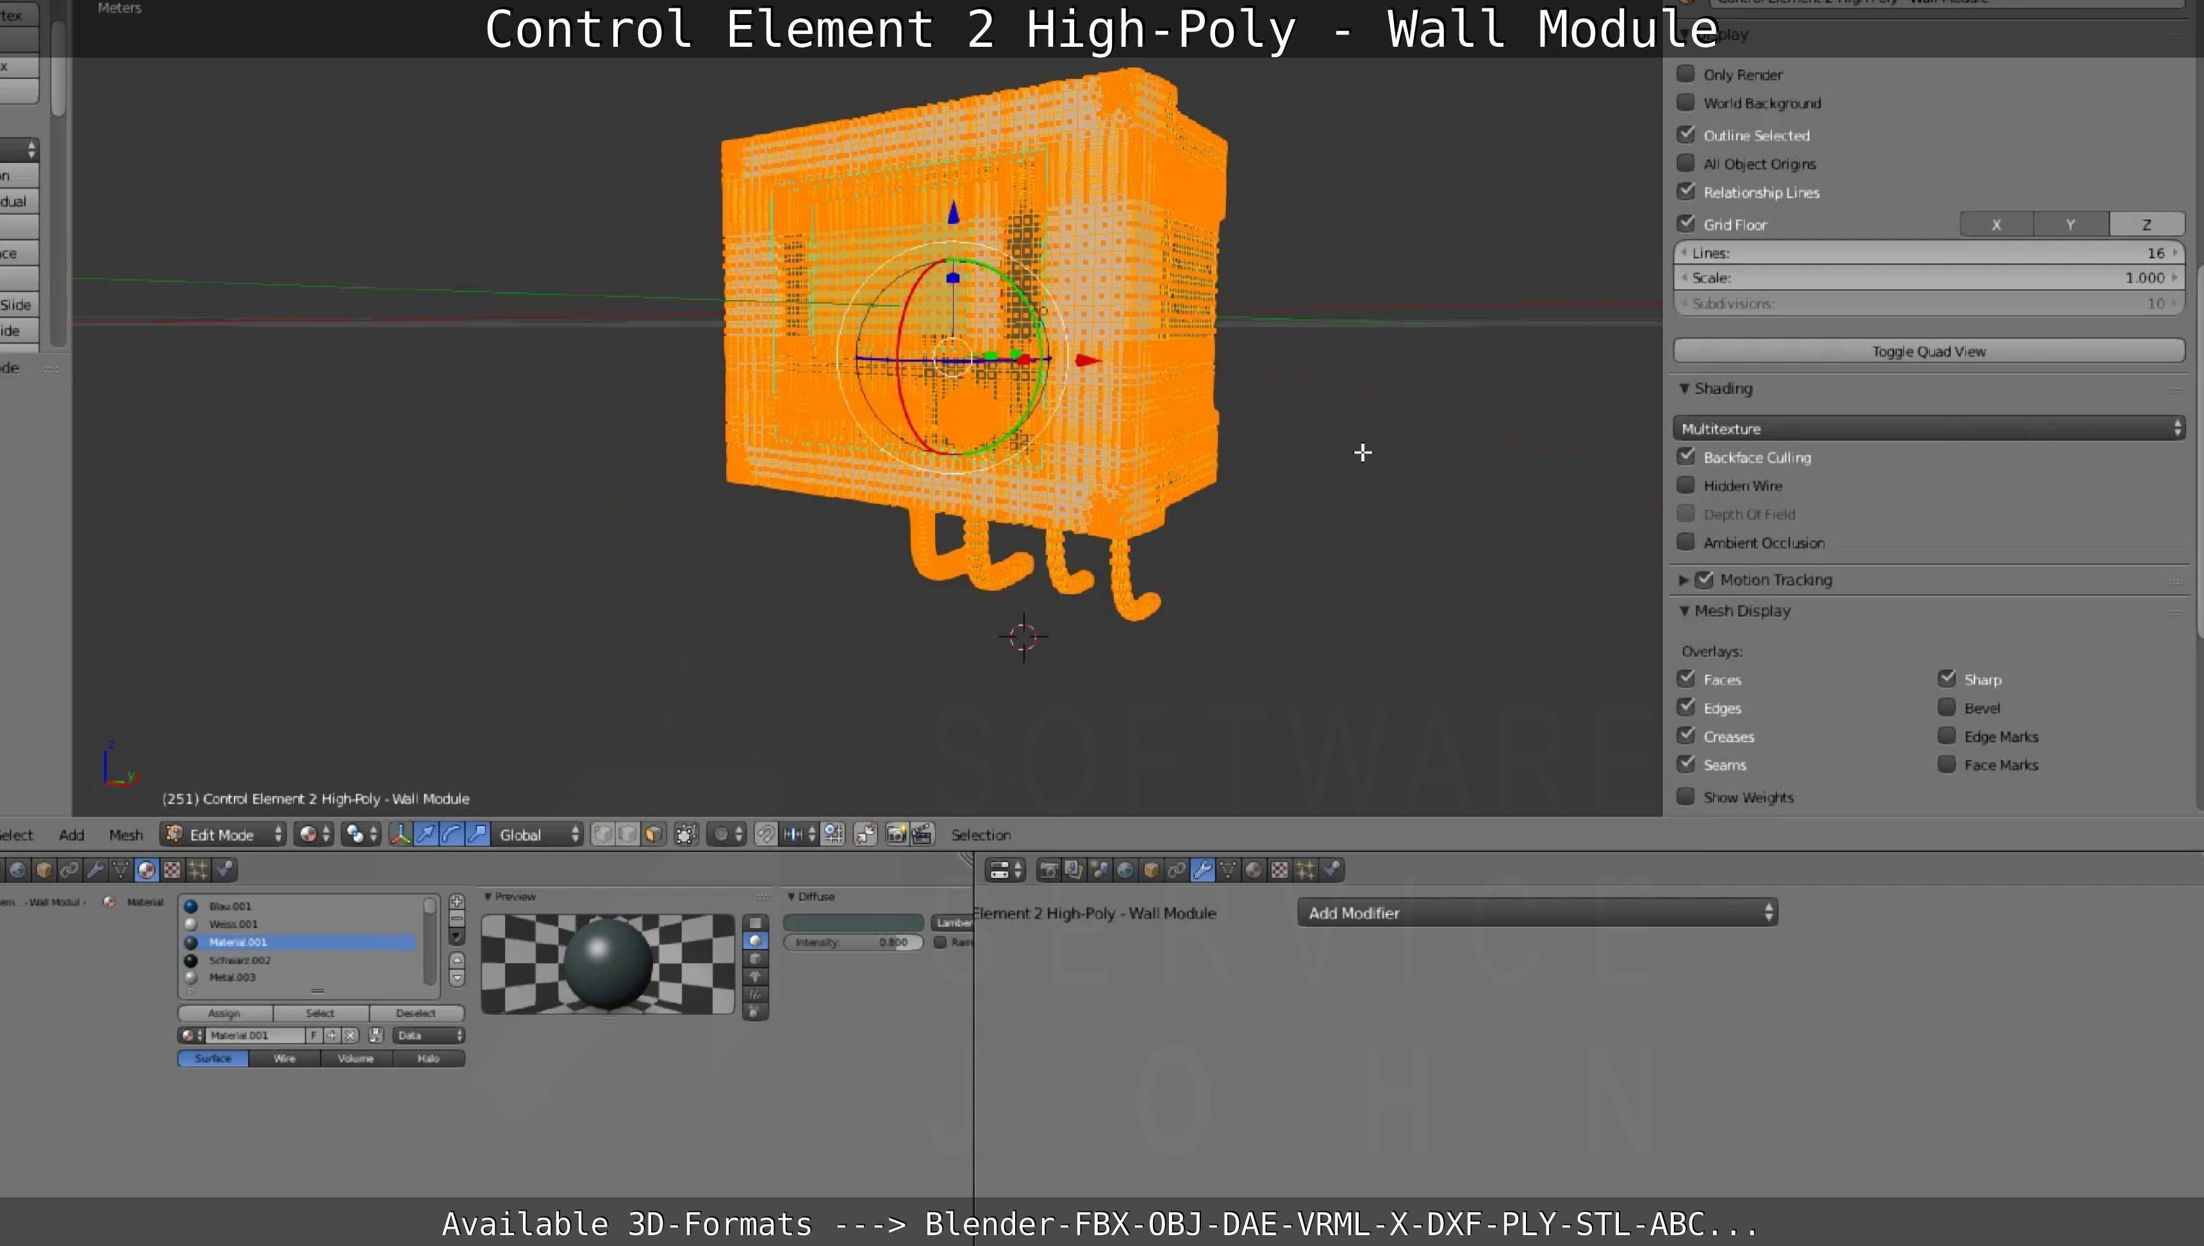
Task: Enable the scale manipulator icon
Action: 477,835
